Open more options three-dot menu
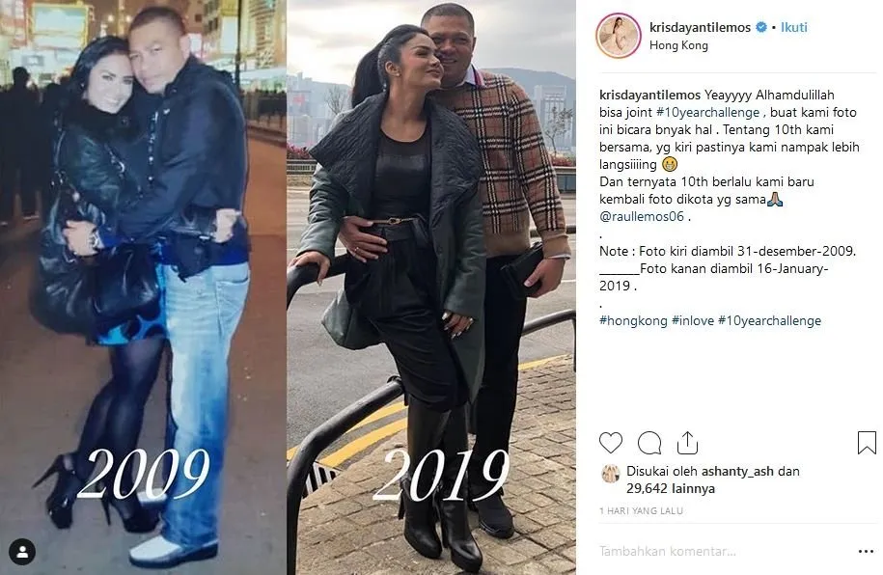Viewport: 883px width, 575px height. [866, 551]
